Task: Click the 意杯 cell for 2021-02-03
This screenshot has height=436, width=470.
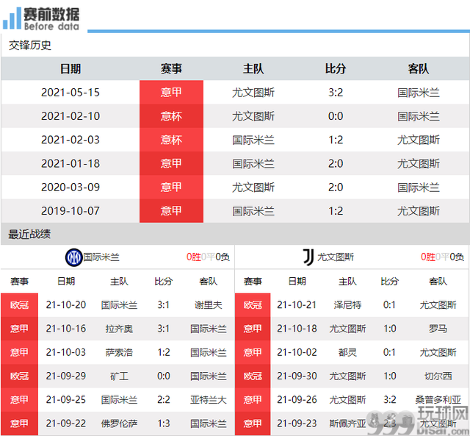Action: [x=171, y=140]
